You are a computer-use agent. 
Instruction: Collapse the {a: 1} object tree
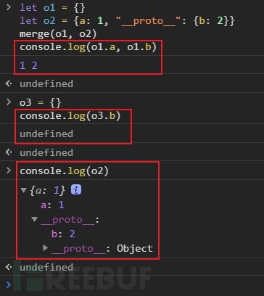point(23,190)
